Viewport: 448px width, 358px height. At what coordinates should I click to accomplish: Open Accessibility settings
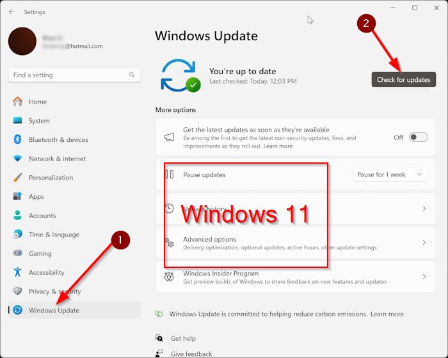(74, 272)
